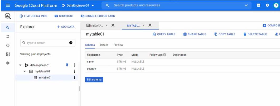The width and height of the screenshot is (280, 106).
Task: Click the country field row
Action: tap(182, 69)
